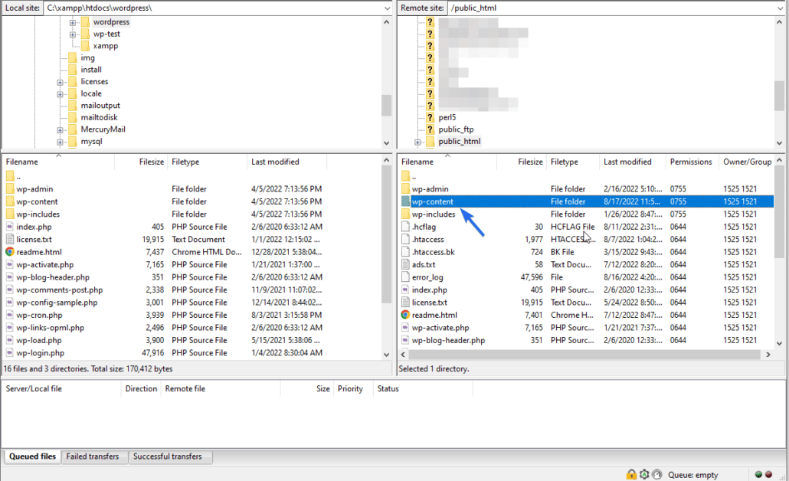
Task: Select mailtodisk folder in local tree
Action: (99, 117)
